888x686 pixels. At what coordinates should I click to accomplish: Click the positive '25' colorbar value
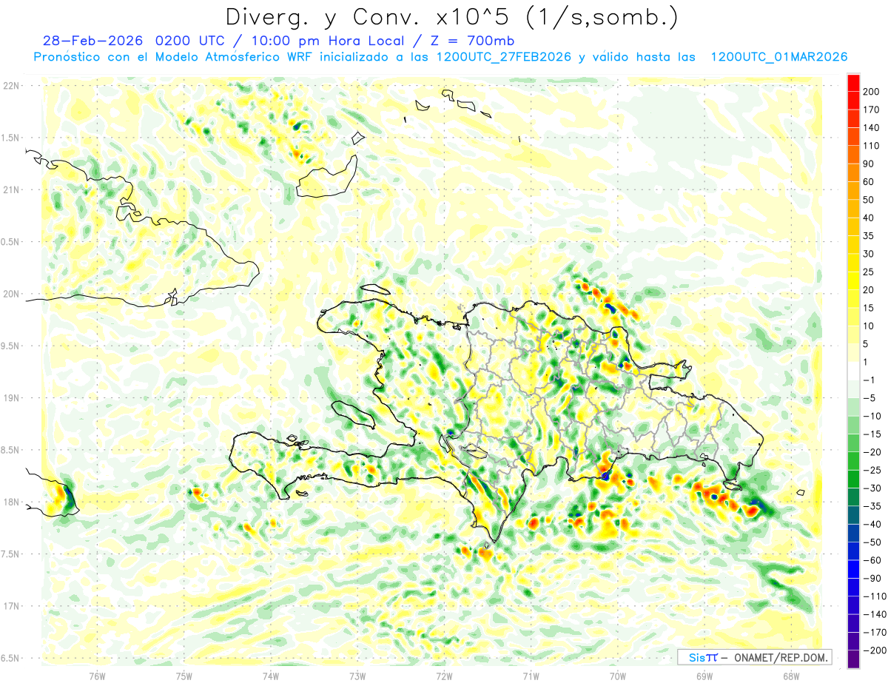click(869, 272)
